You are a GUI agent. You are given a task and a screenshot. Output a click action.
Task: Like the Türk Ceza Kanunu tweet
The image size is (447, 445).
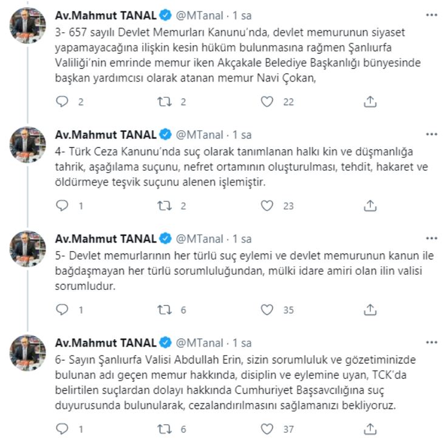(x=267, y=206)
